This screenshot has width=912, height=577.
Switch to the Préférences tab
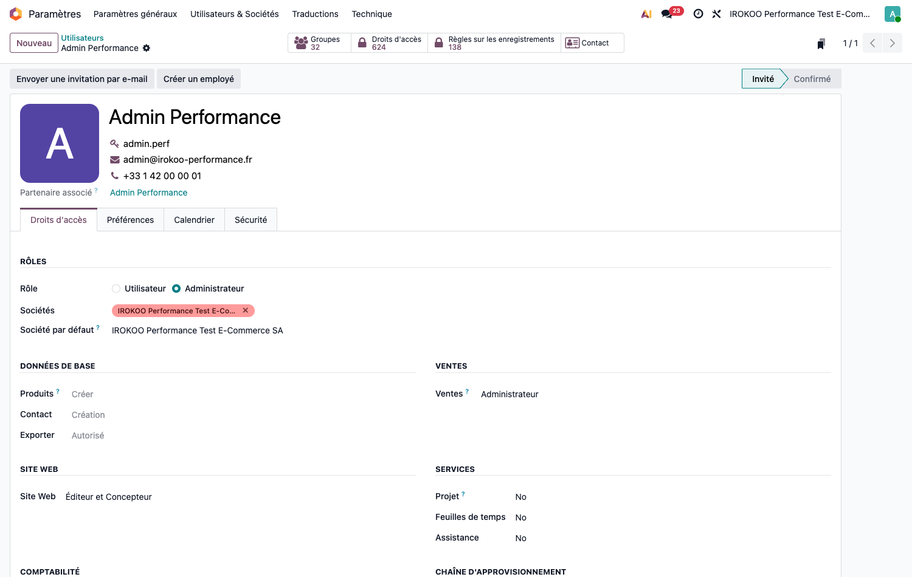[x=130, y=220]
